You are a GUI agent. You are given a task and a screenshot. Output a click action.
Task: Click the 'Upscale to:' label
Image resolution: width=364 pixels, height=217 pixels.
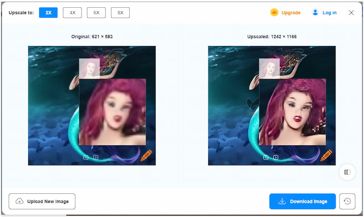pyautogui.click(x=21, y=13)
